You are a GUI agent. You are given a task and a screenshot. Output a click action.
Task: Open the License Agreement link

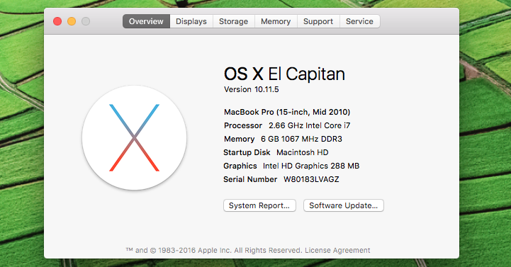tap(337, 251)
